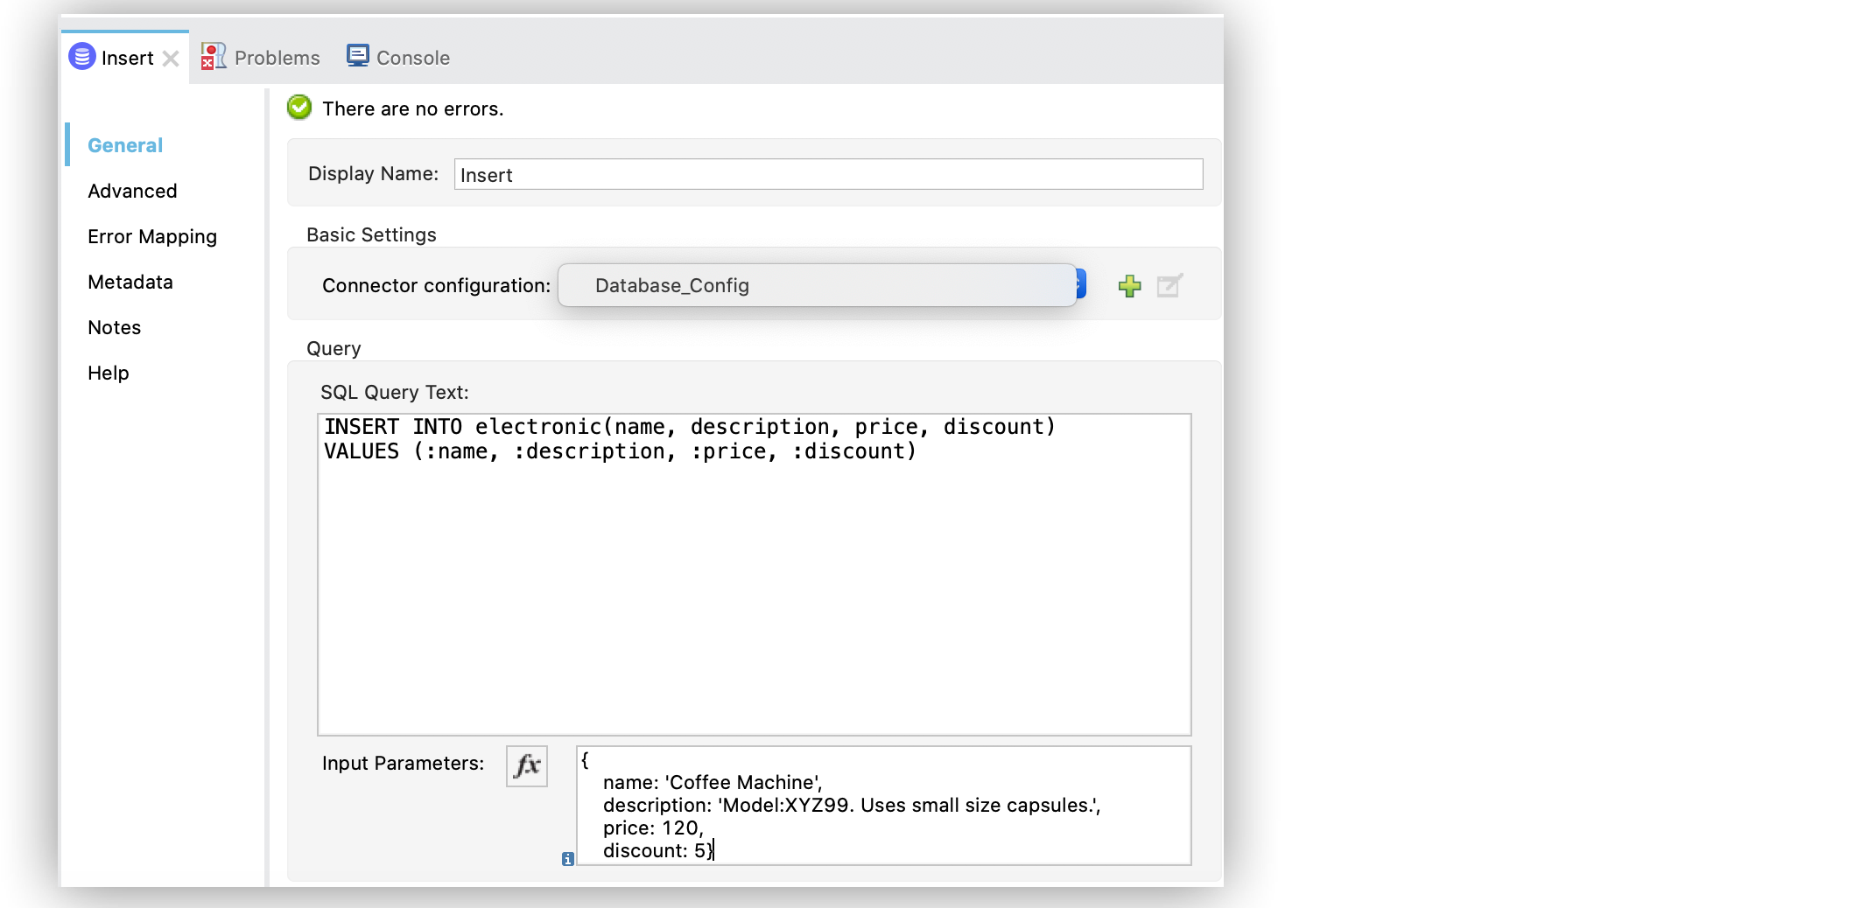Open the Advanced settings section
The height and width of the screenshot is (908, 1875).
pos(131,191)
